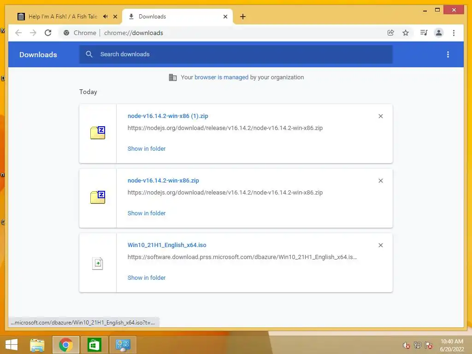472x354 pixels.
Task: Click zip icon of node-v16.14.2-win-x86.zip
Action: [98, 197]
